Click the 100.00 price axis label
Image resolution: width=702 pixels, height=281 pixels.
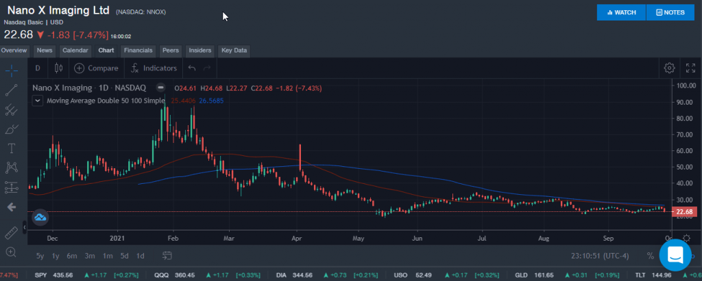tap(686, 85)
